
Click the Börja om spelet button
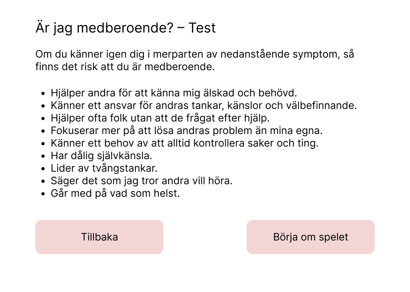coord(311,237)
